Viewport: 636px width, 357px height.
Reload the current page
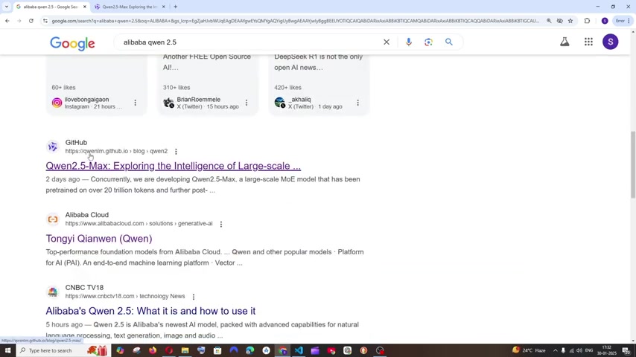pyautogui.click(x=31, y=21)
